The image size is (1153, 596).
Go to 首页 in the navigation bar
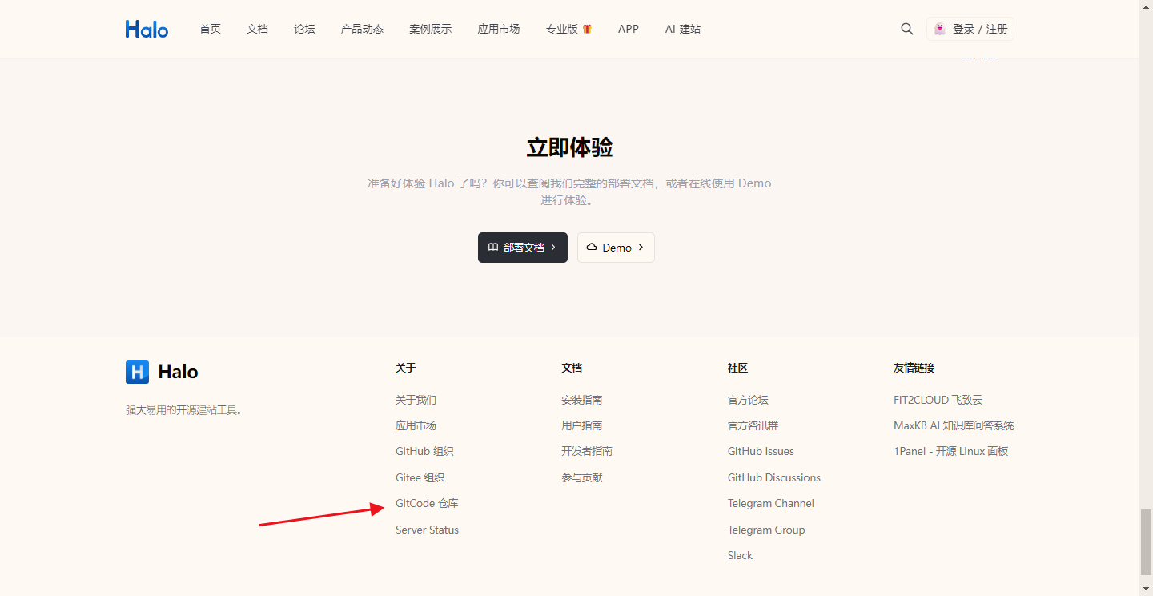coord(210,29)
